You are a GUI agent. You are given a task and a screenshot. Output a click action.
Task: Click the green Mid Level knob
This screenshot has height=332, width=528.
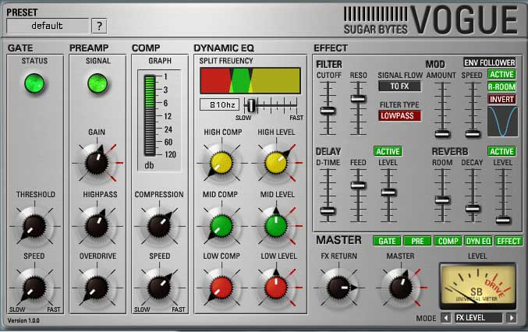[275, 225]
